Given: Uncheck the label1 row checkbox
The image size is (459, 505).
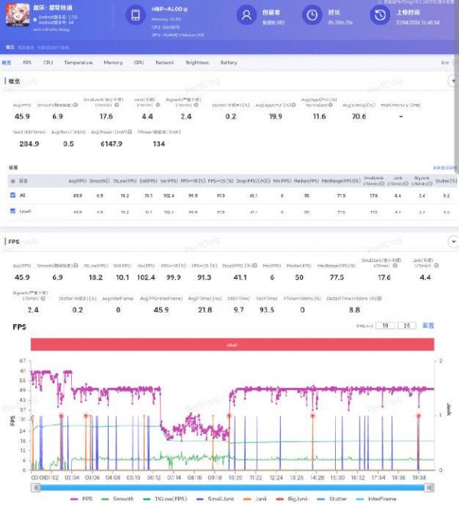Looking at the screenshot, I should click(x=11, y=211).
